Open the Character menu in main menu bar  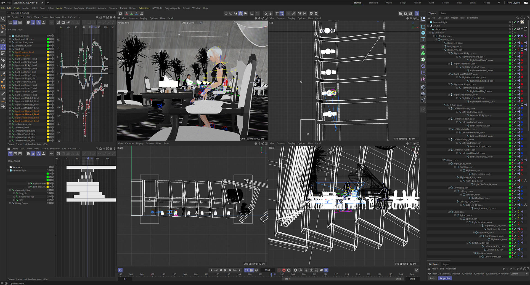point(91,8)
